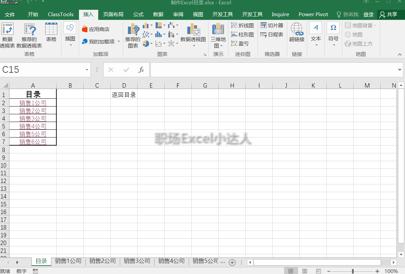The width and height of the screenshot is (405, 274).
Task: Open the Formulas (公式) tab
Action: (138, 14)
